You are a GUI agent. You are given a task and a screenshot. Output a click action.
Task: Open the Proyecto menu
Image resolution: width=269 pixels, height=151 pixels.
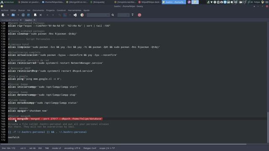click(x=50, y=10)
